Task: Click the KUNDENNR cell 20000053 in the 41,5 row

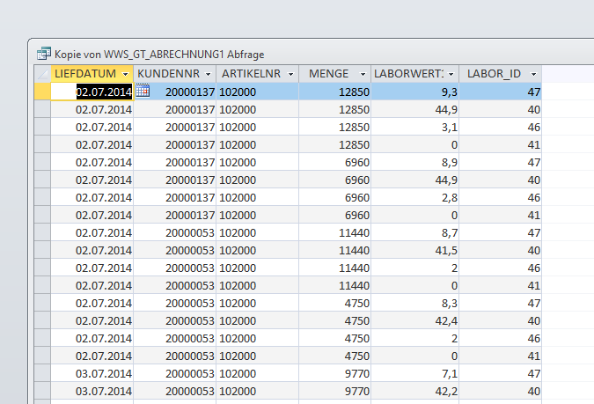Action: coord(174,250)
